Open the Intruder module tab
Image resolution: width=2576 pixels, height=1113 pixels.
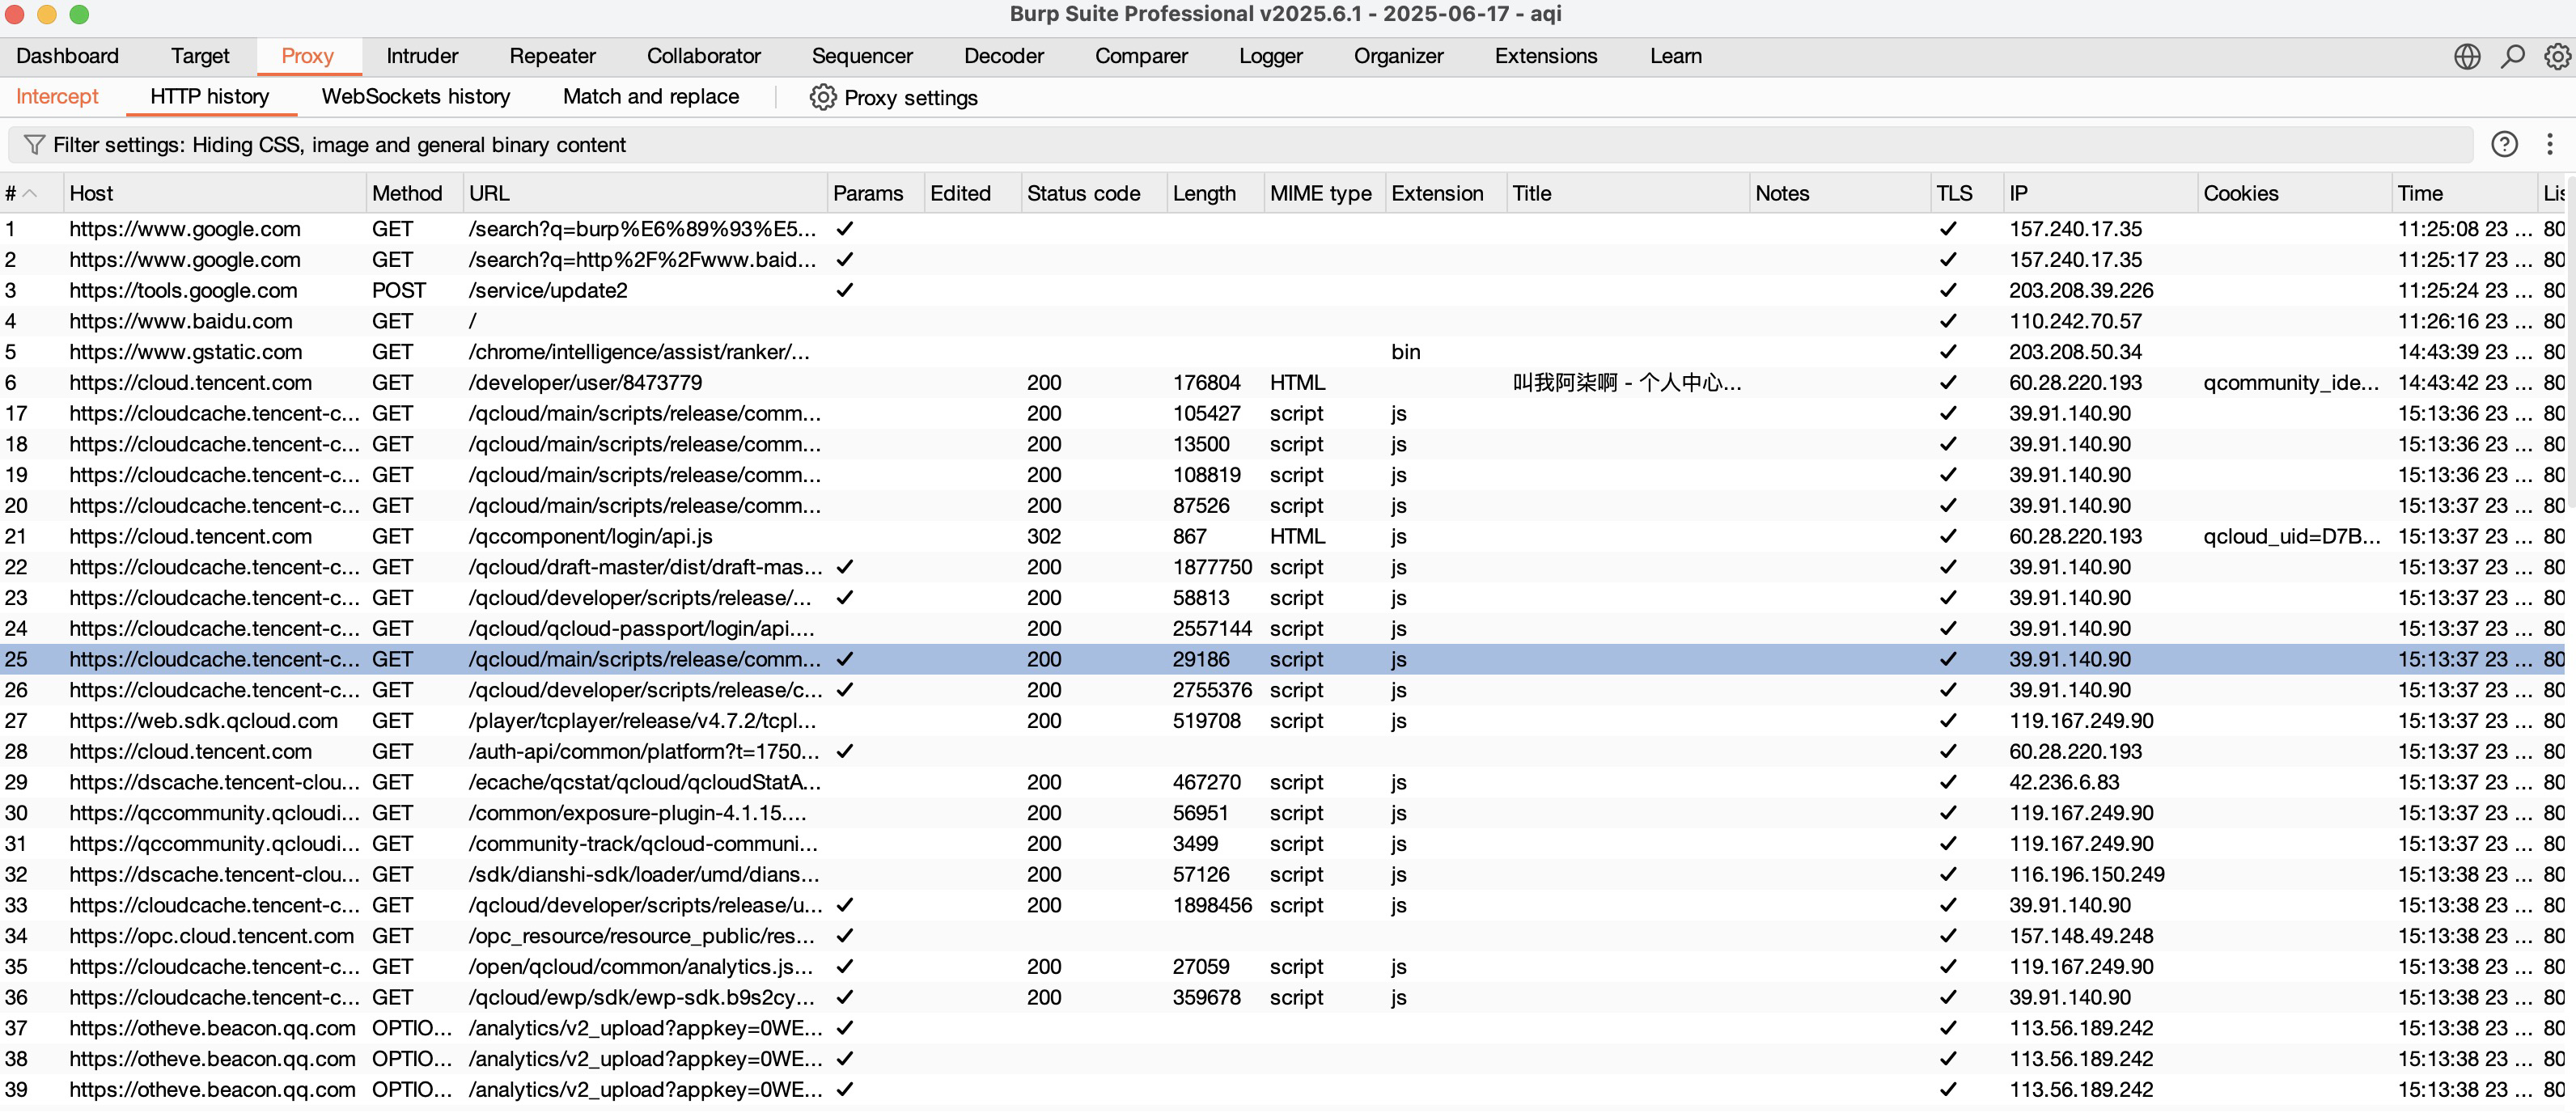click(x=421, y=56)
